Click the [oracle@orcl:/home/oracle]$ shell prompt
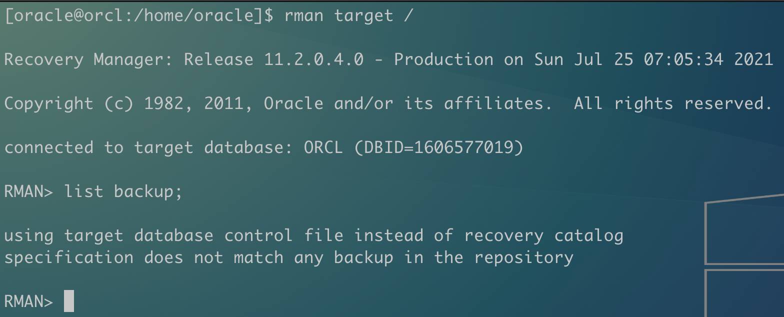 click(139, 15)
